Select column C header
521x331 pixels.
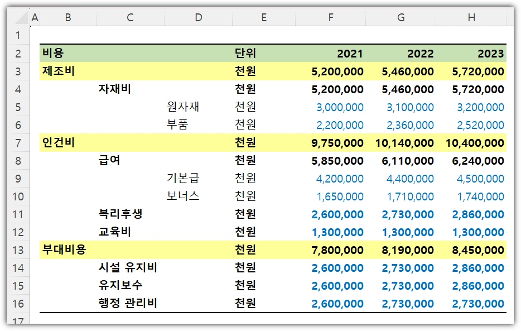click(131, 17)
